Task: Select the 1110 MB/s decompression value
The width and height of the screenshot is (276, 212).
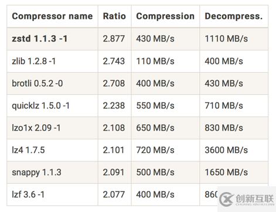Action: point(226,39)
